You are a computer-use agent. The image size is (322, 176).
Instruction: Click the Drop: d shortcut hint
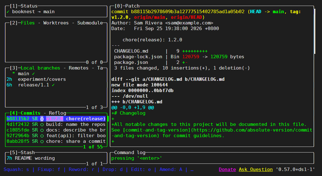pyautogui.click(x=113, y=169)
